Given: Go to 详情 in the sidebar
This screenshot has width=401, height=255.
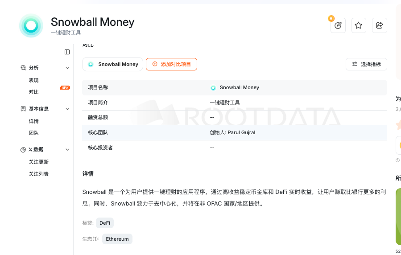Looking at the screenshot, I should point(33,121).
